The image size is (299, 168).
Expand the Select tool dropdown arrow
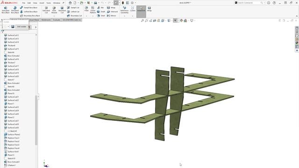pyautogui.click(x=120, y=3)
